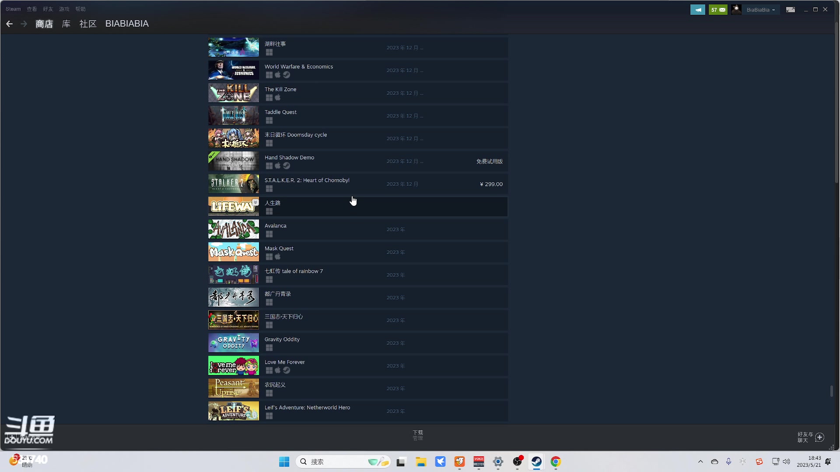The width and height of the screenshot is (840, 472).
Task: Click the 下载 管理 downloads button
Action: 418,435
